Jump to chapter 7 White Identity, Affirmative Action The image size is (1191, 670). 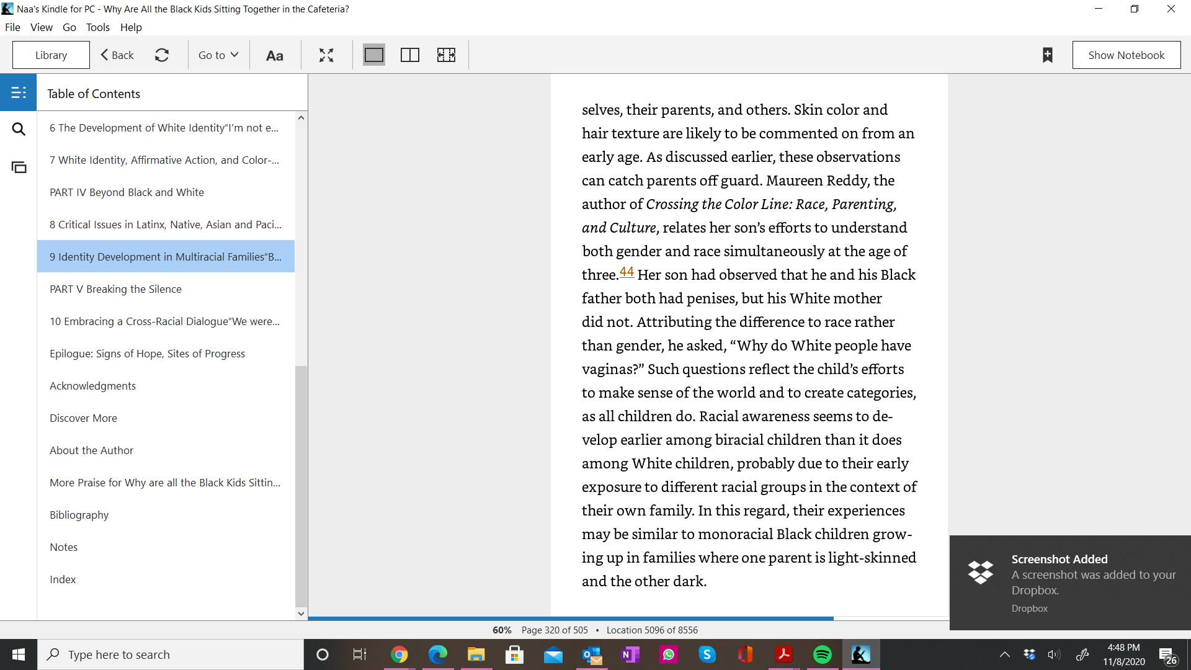point(166,160)
